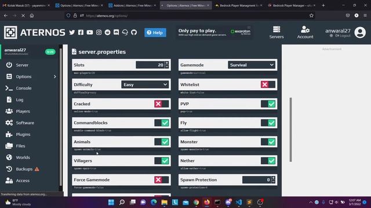Open taskbar Search
This screenshot has width=371, height=208.
122,202
